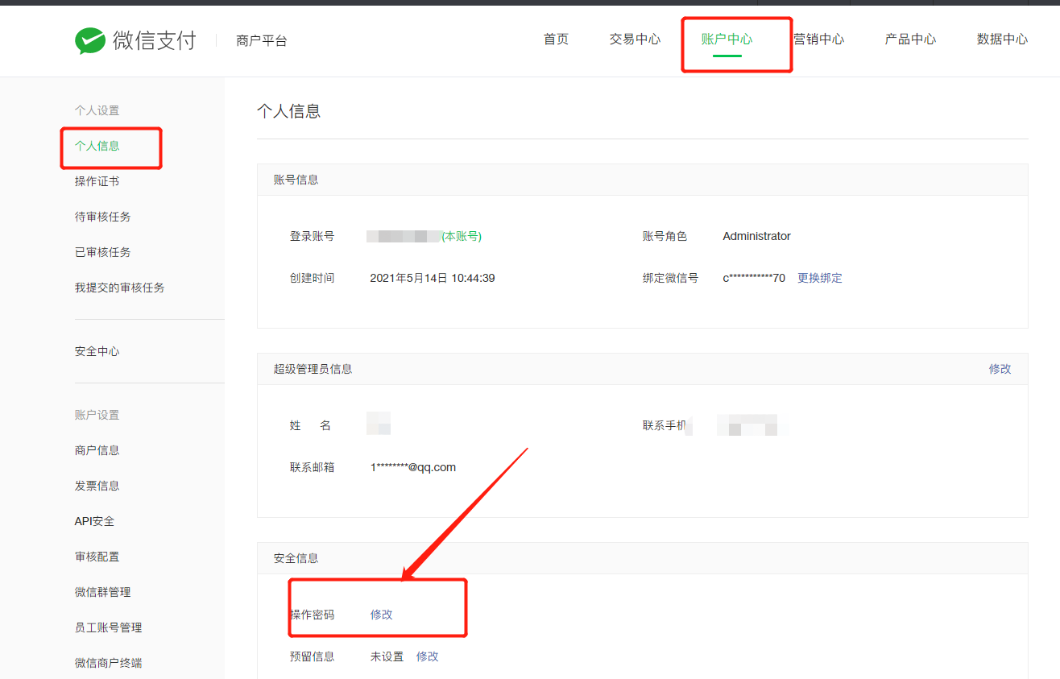
Task: Click the WeChat Pay logo icon
Action: [90, 40]
